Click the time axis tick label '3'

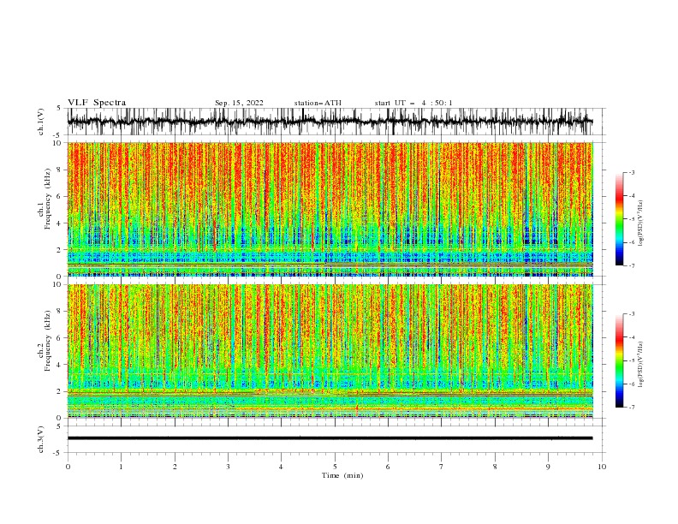[228, 467]
